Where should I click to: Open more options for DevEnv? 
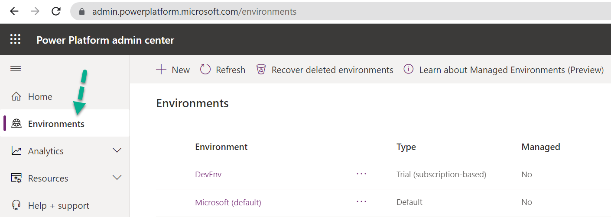coord(361,174)
